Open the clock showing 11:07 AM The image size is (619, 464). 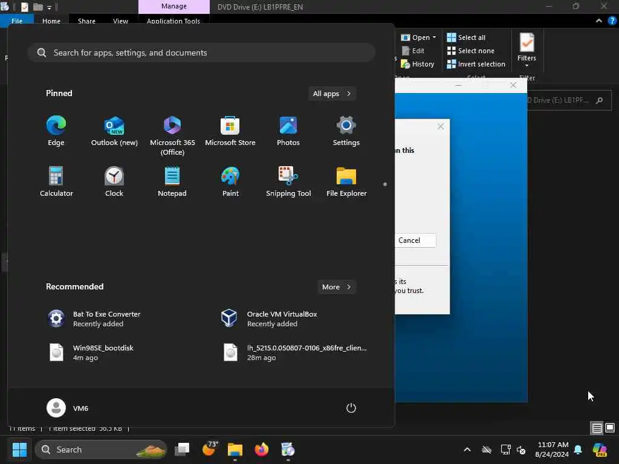(x=553, y=449)
